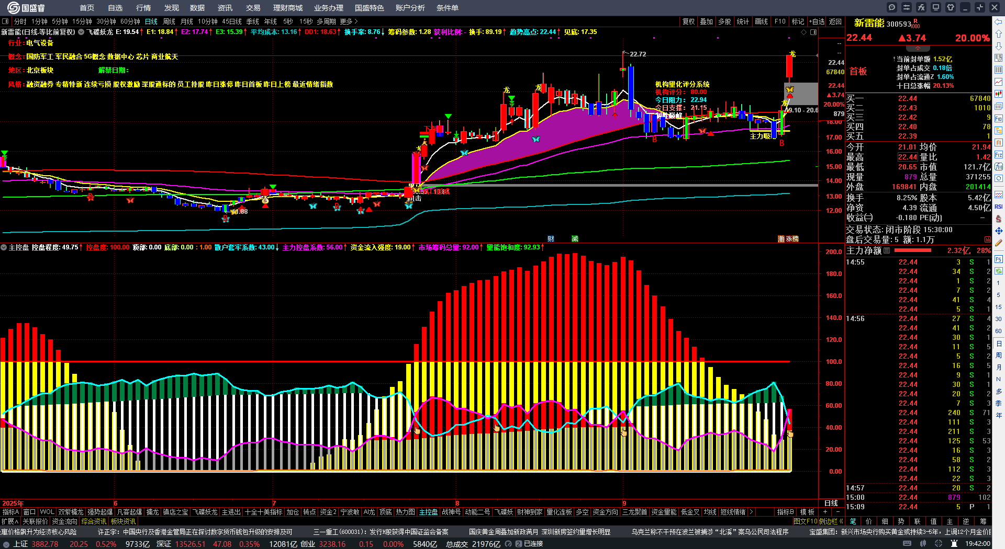Toggle the panel icon left of 分时
1005x549 pixels.
(5, 21)
